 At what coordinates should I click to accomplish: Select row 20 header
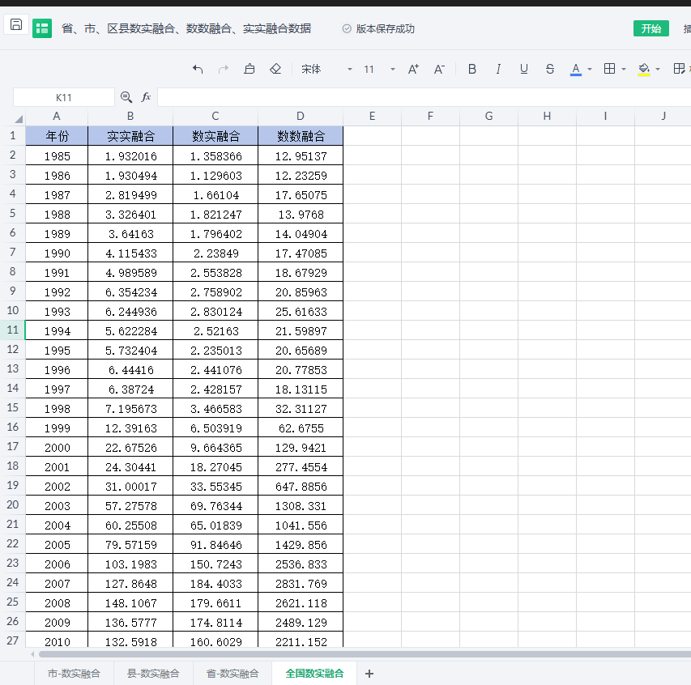[x=13, y=504]
